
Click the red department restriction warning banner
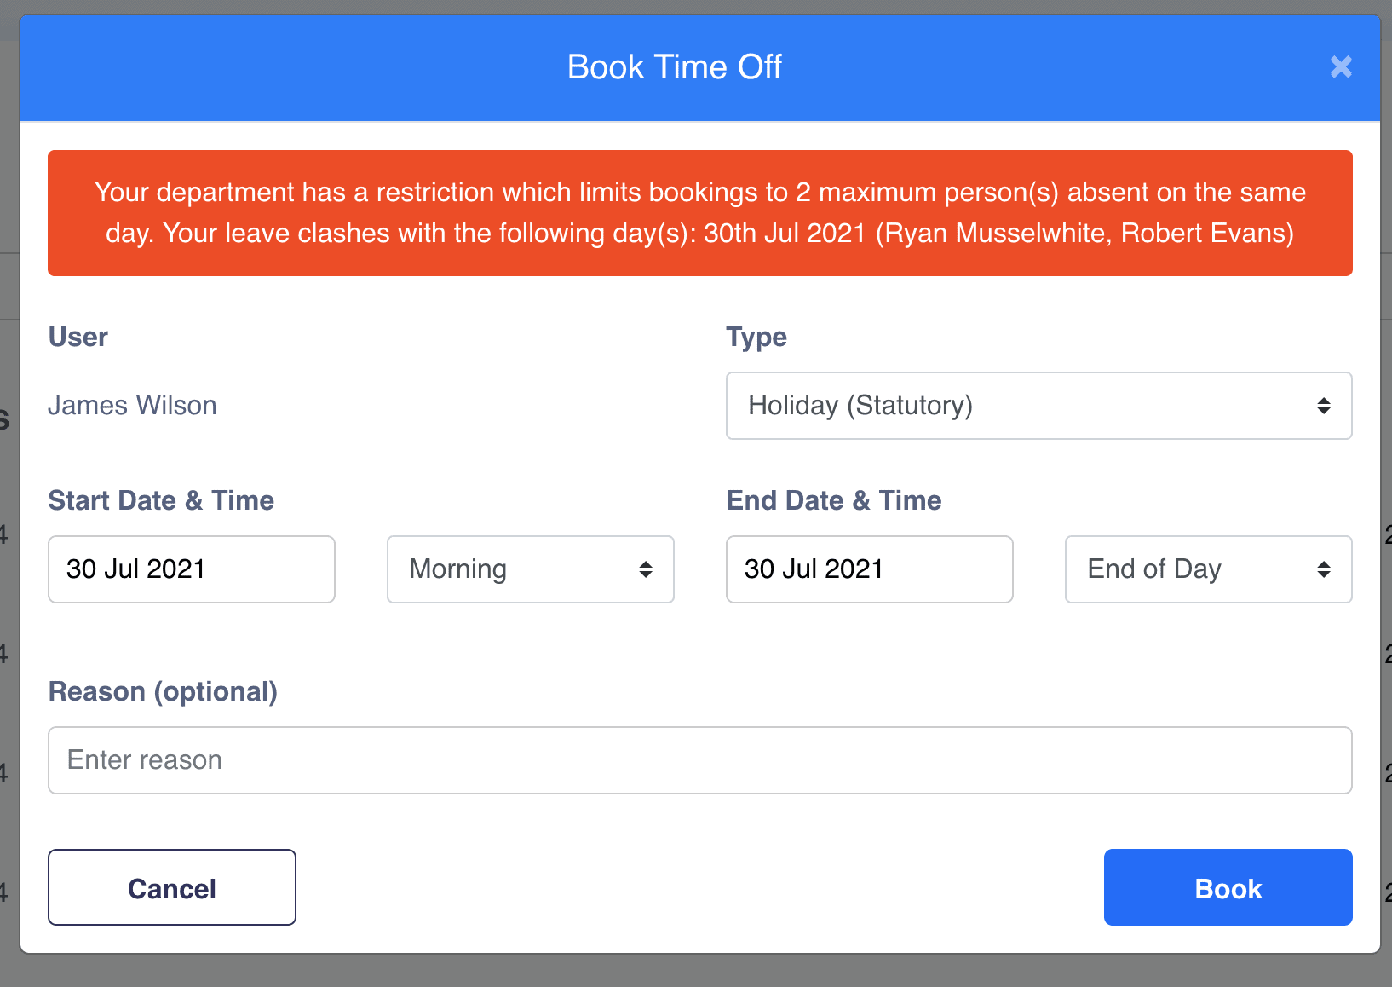coord(699,213)
